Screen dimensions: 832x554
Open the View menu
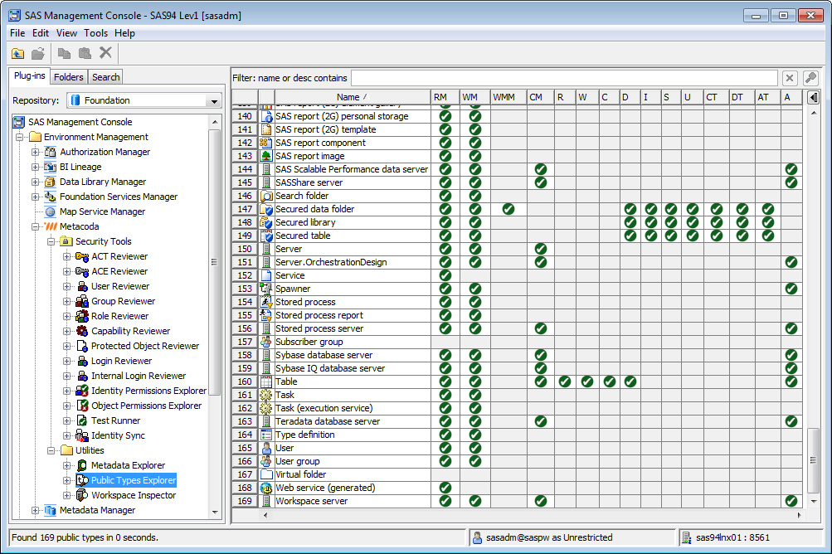[66, 33]
